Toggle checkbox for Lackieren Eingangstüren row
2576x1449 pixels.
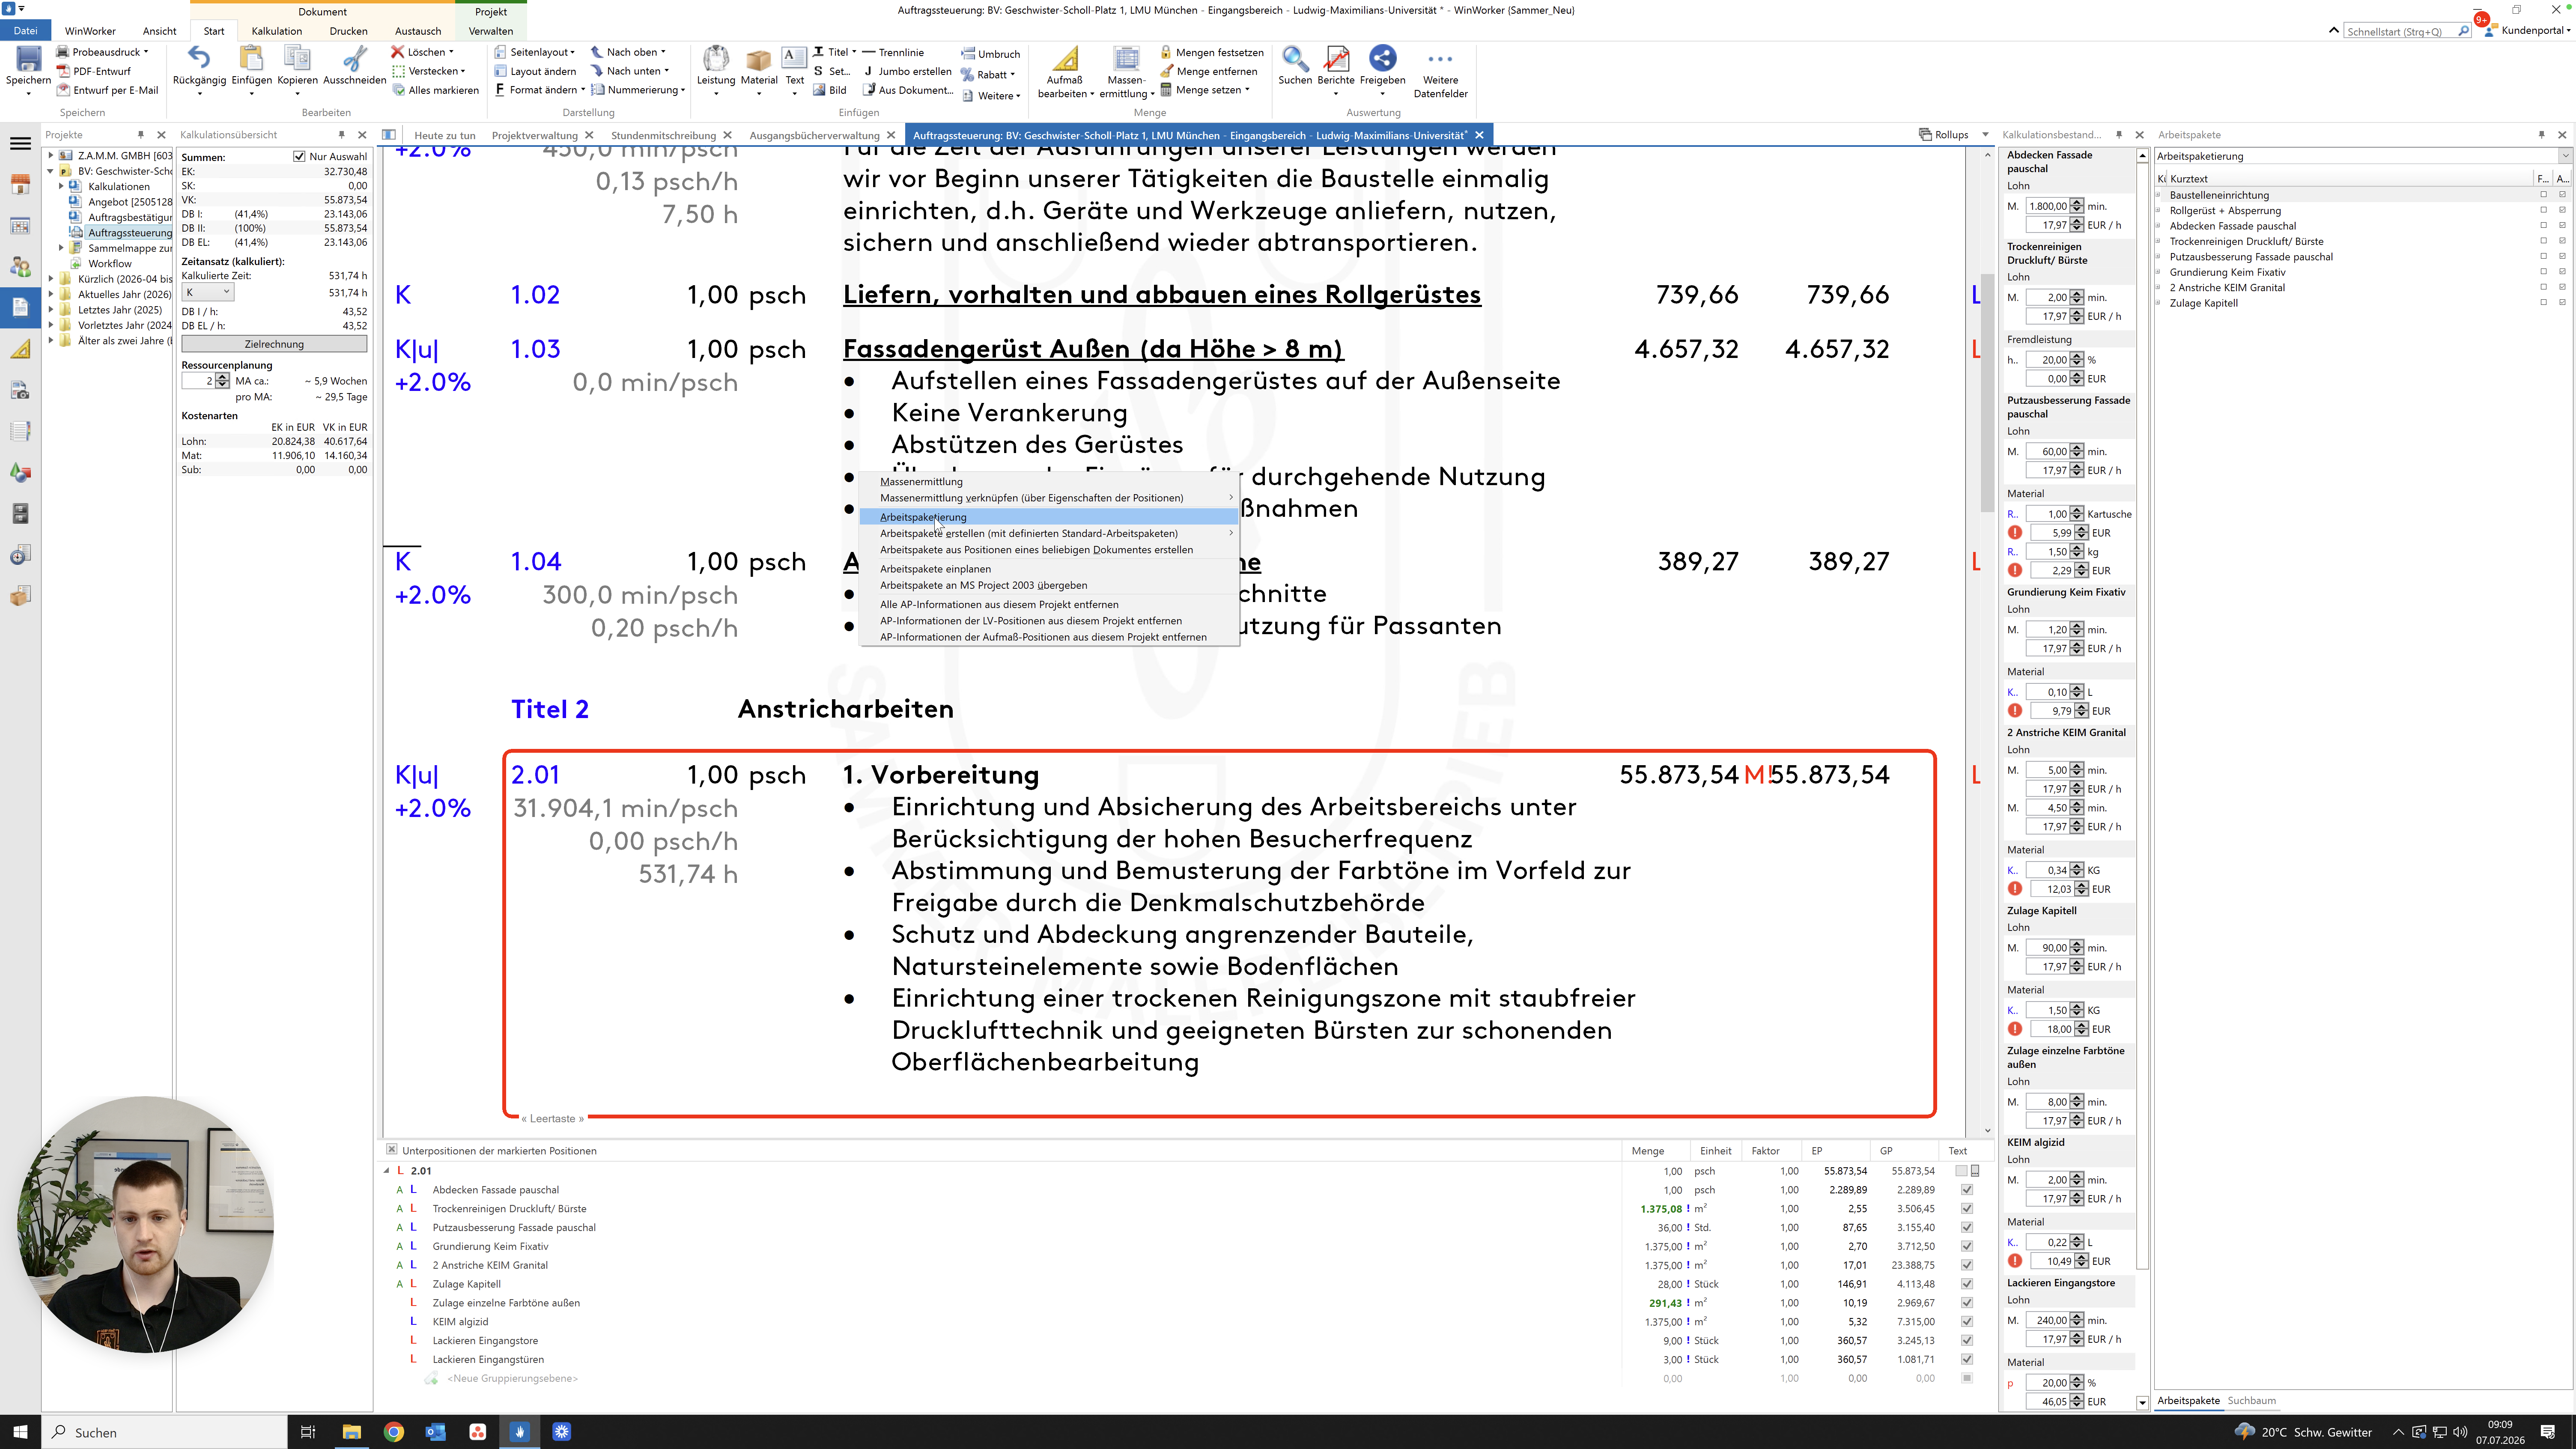coord(1967,1360)
